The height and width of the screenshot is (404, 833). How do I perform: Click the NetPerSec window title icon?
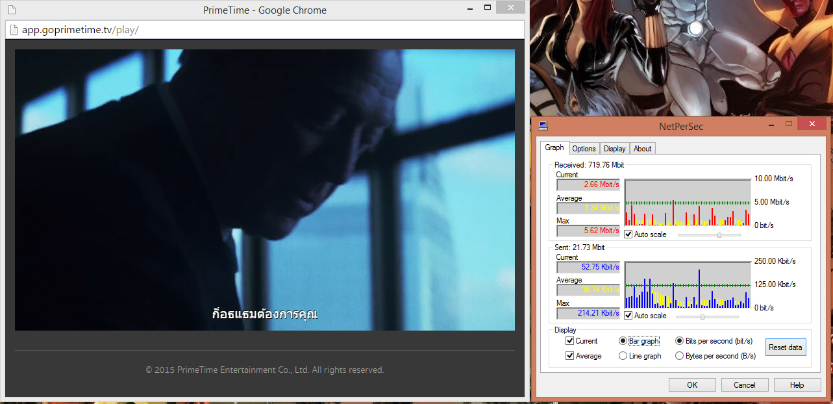[x=543, y=126]
